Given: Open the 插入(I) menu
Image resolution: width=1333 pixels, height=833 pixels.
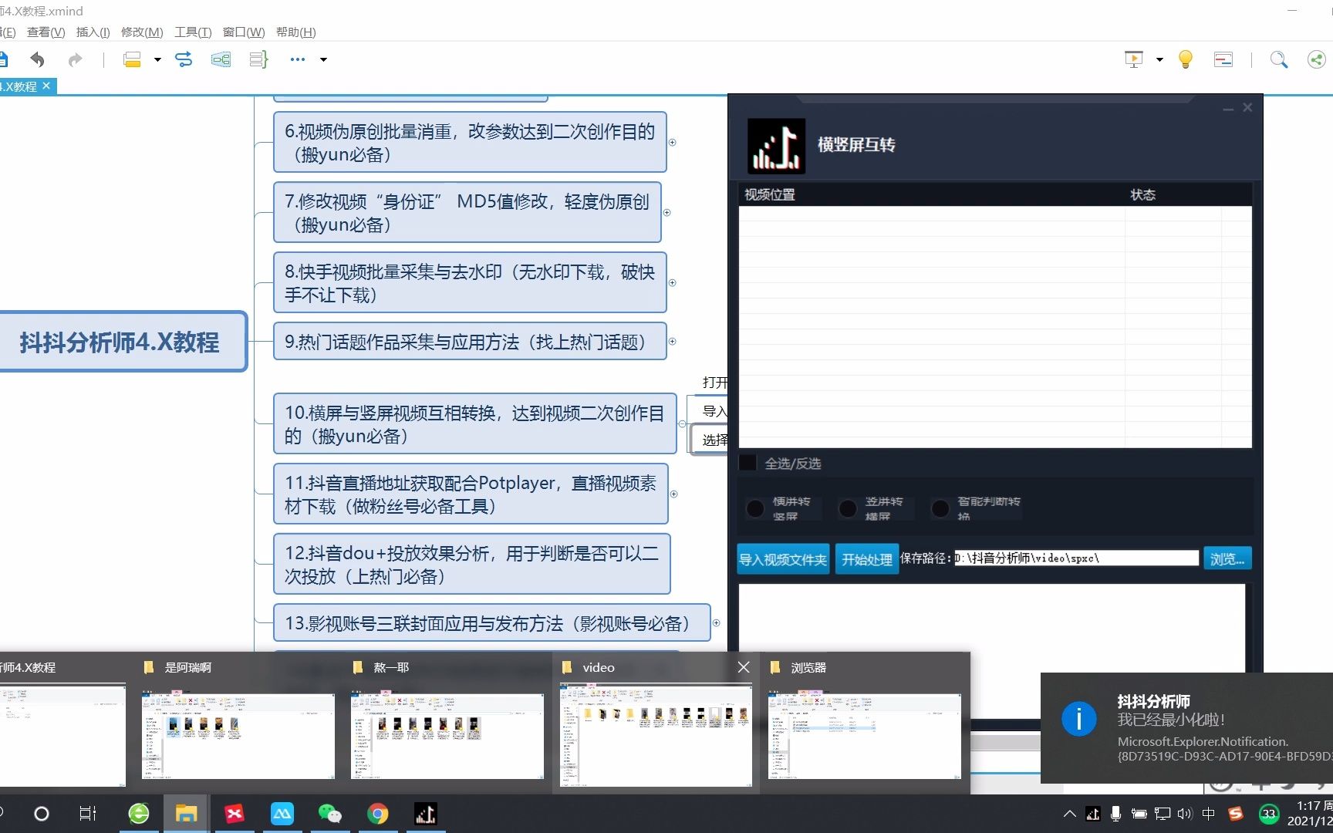Looking at the screenshot, I should pos(93,32).
